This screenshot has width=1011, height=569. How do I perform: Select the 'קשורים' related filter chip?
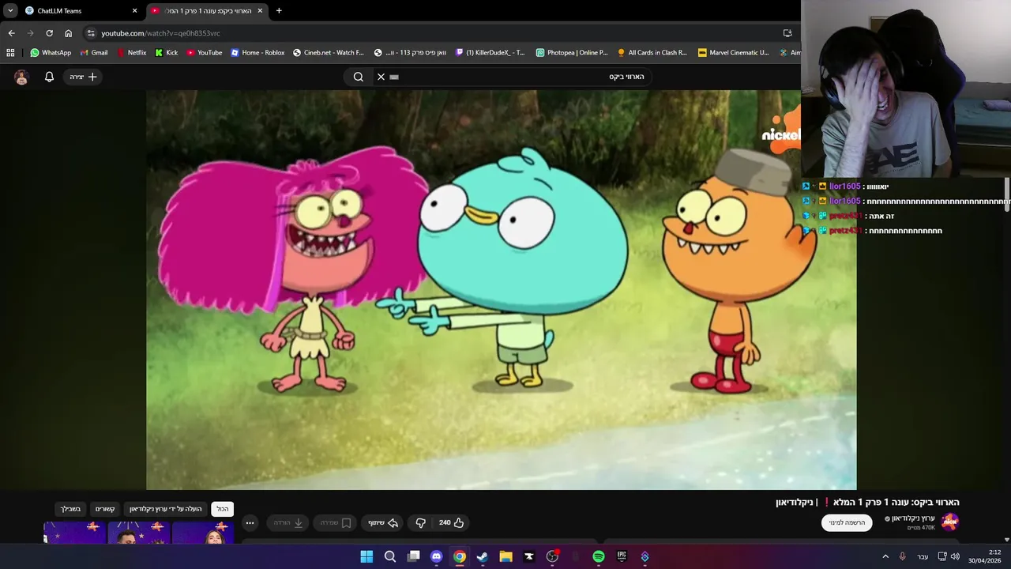(x=105, y=509)
